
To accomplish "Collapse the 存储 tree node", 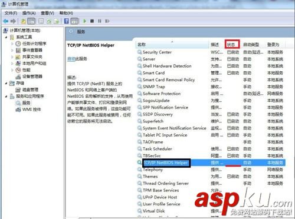I will pos(6,83).
